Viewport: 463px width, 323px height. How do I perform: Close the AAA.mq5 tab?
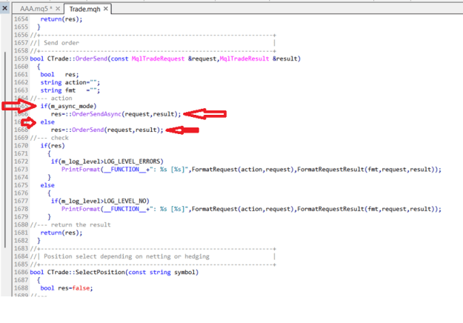[58, 9]
